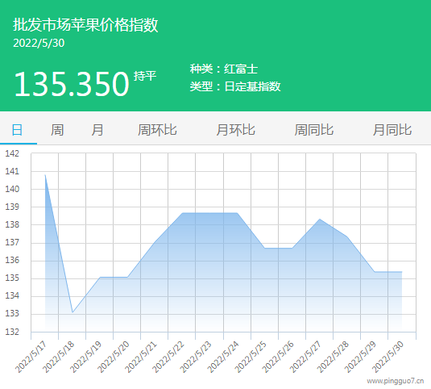
Task: Open the 月 monthly tab
Action: point(97,130)
